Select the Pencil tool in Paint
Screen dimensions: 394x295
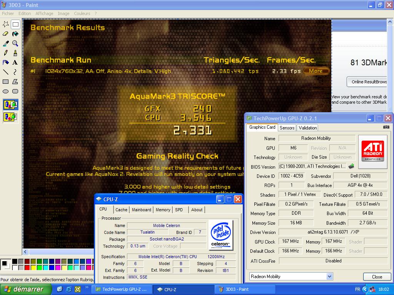5,53
